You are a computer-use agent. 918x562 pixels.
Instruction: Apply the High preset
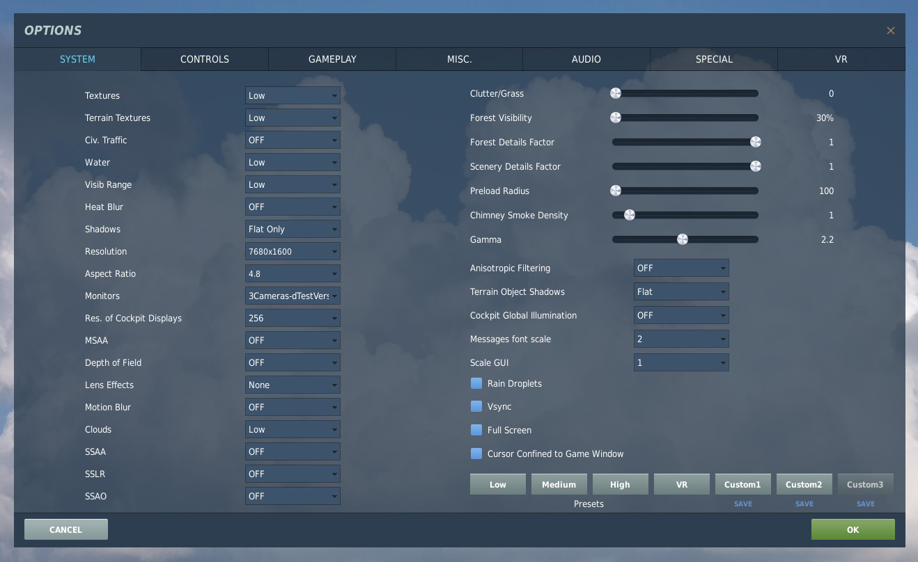pos(621,484)
